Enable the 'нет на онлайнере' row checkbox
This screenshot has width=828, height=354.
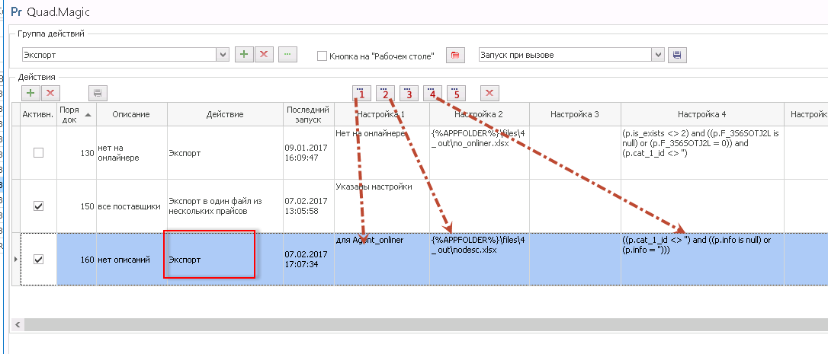(x=38, y=152)
